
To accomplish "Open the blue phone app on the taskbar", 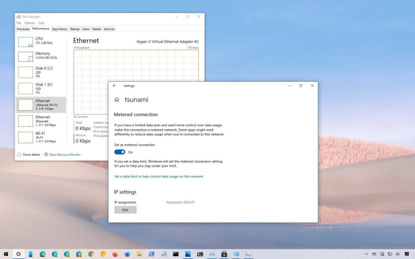I will (x=31, y=254).
